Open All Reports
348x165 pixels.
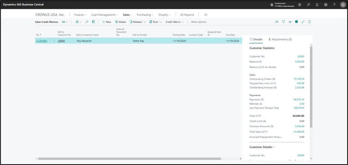click(x=187, y=15)
